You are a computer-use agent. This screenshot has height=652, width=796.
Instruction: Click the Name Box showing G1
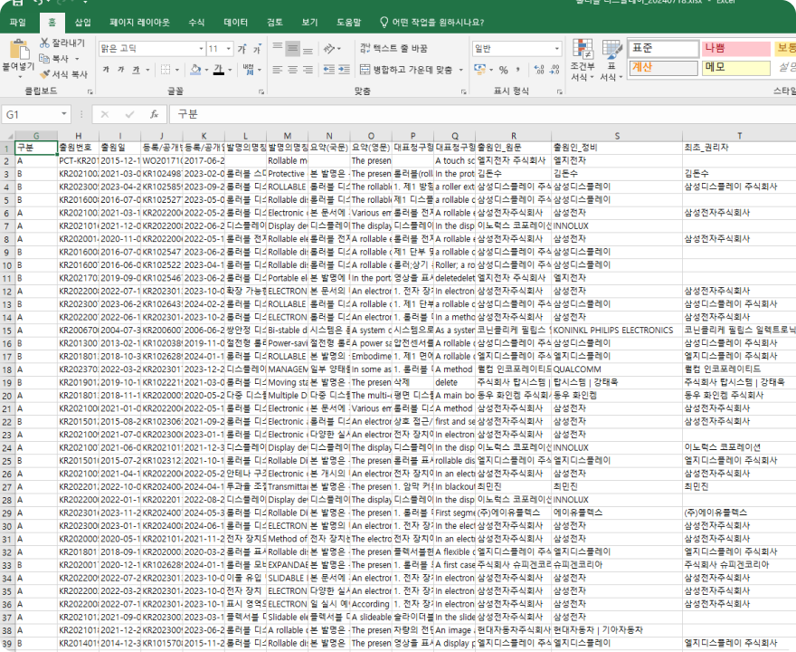(x=36, y=115)
